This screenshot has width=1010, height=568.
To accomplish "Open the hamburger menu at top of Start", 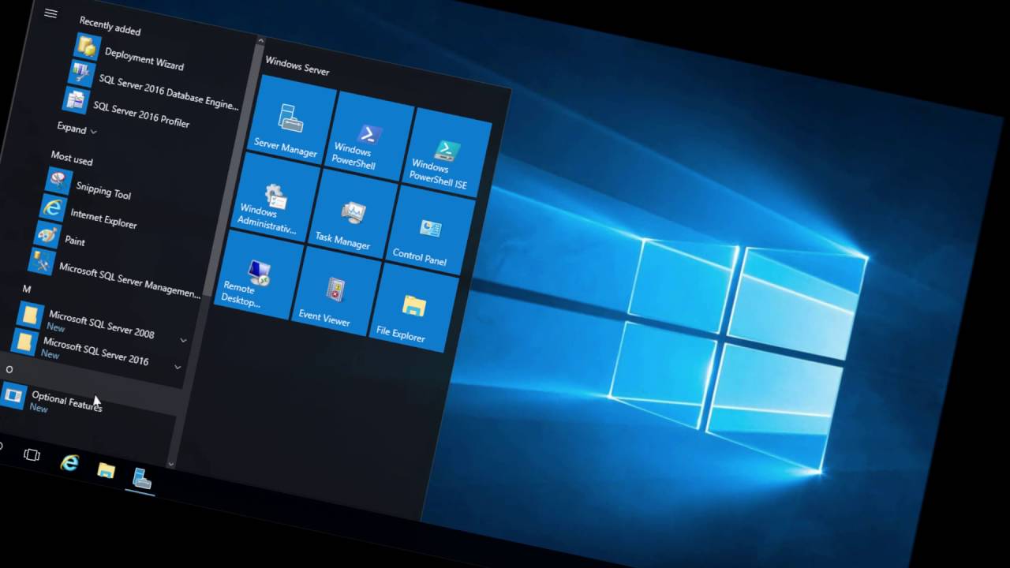I will [50, 13].
